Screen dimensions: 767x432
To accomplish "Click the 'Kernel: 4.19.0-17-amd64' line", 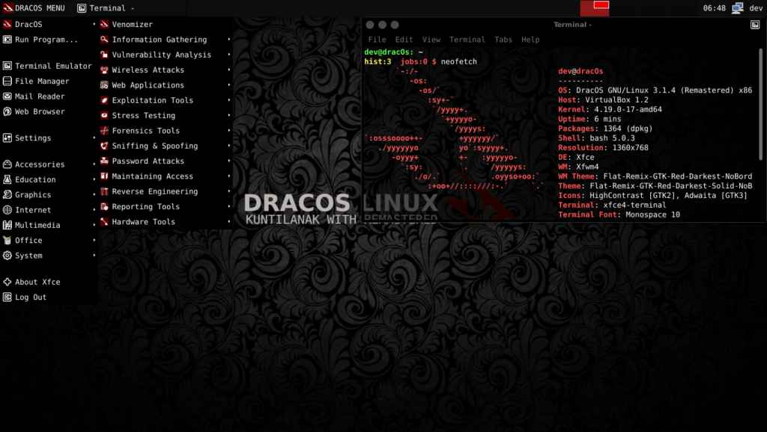I will coord(610,109).
